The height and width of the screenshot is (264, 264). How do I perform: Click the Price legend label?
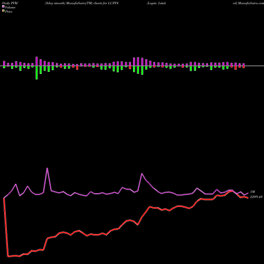(8, 12)
